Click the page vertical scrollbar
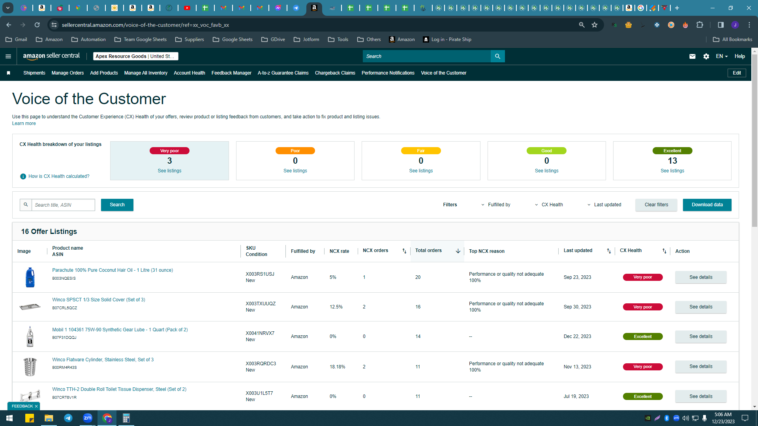 [754, 140]
